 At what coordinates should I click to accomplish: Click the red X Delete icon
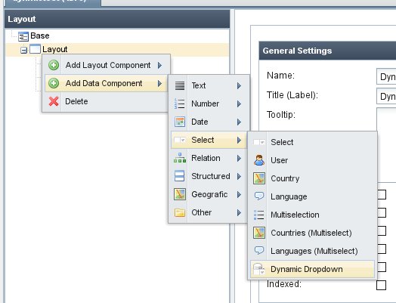(x=54, y=101)
